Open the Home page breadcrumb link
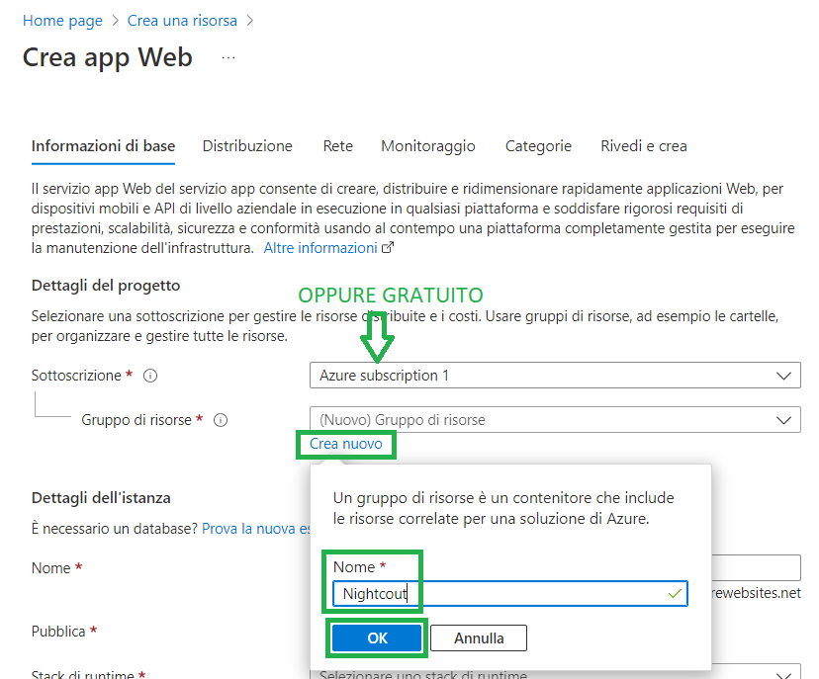Screen dimensions: 819x679 tap(62, 21)
